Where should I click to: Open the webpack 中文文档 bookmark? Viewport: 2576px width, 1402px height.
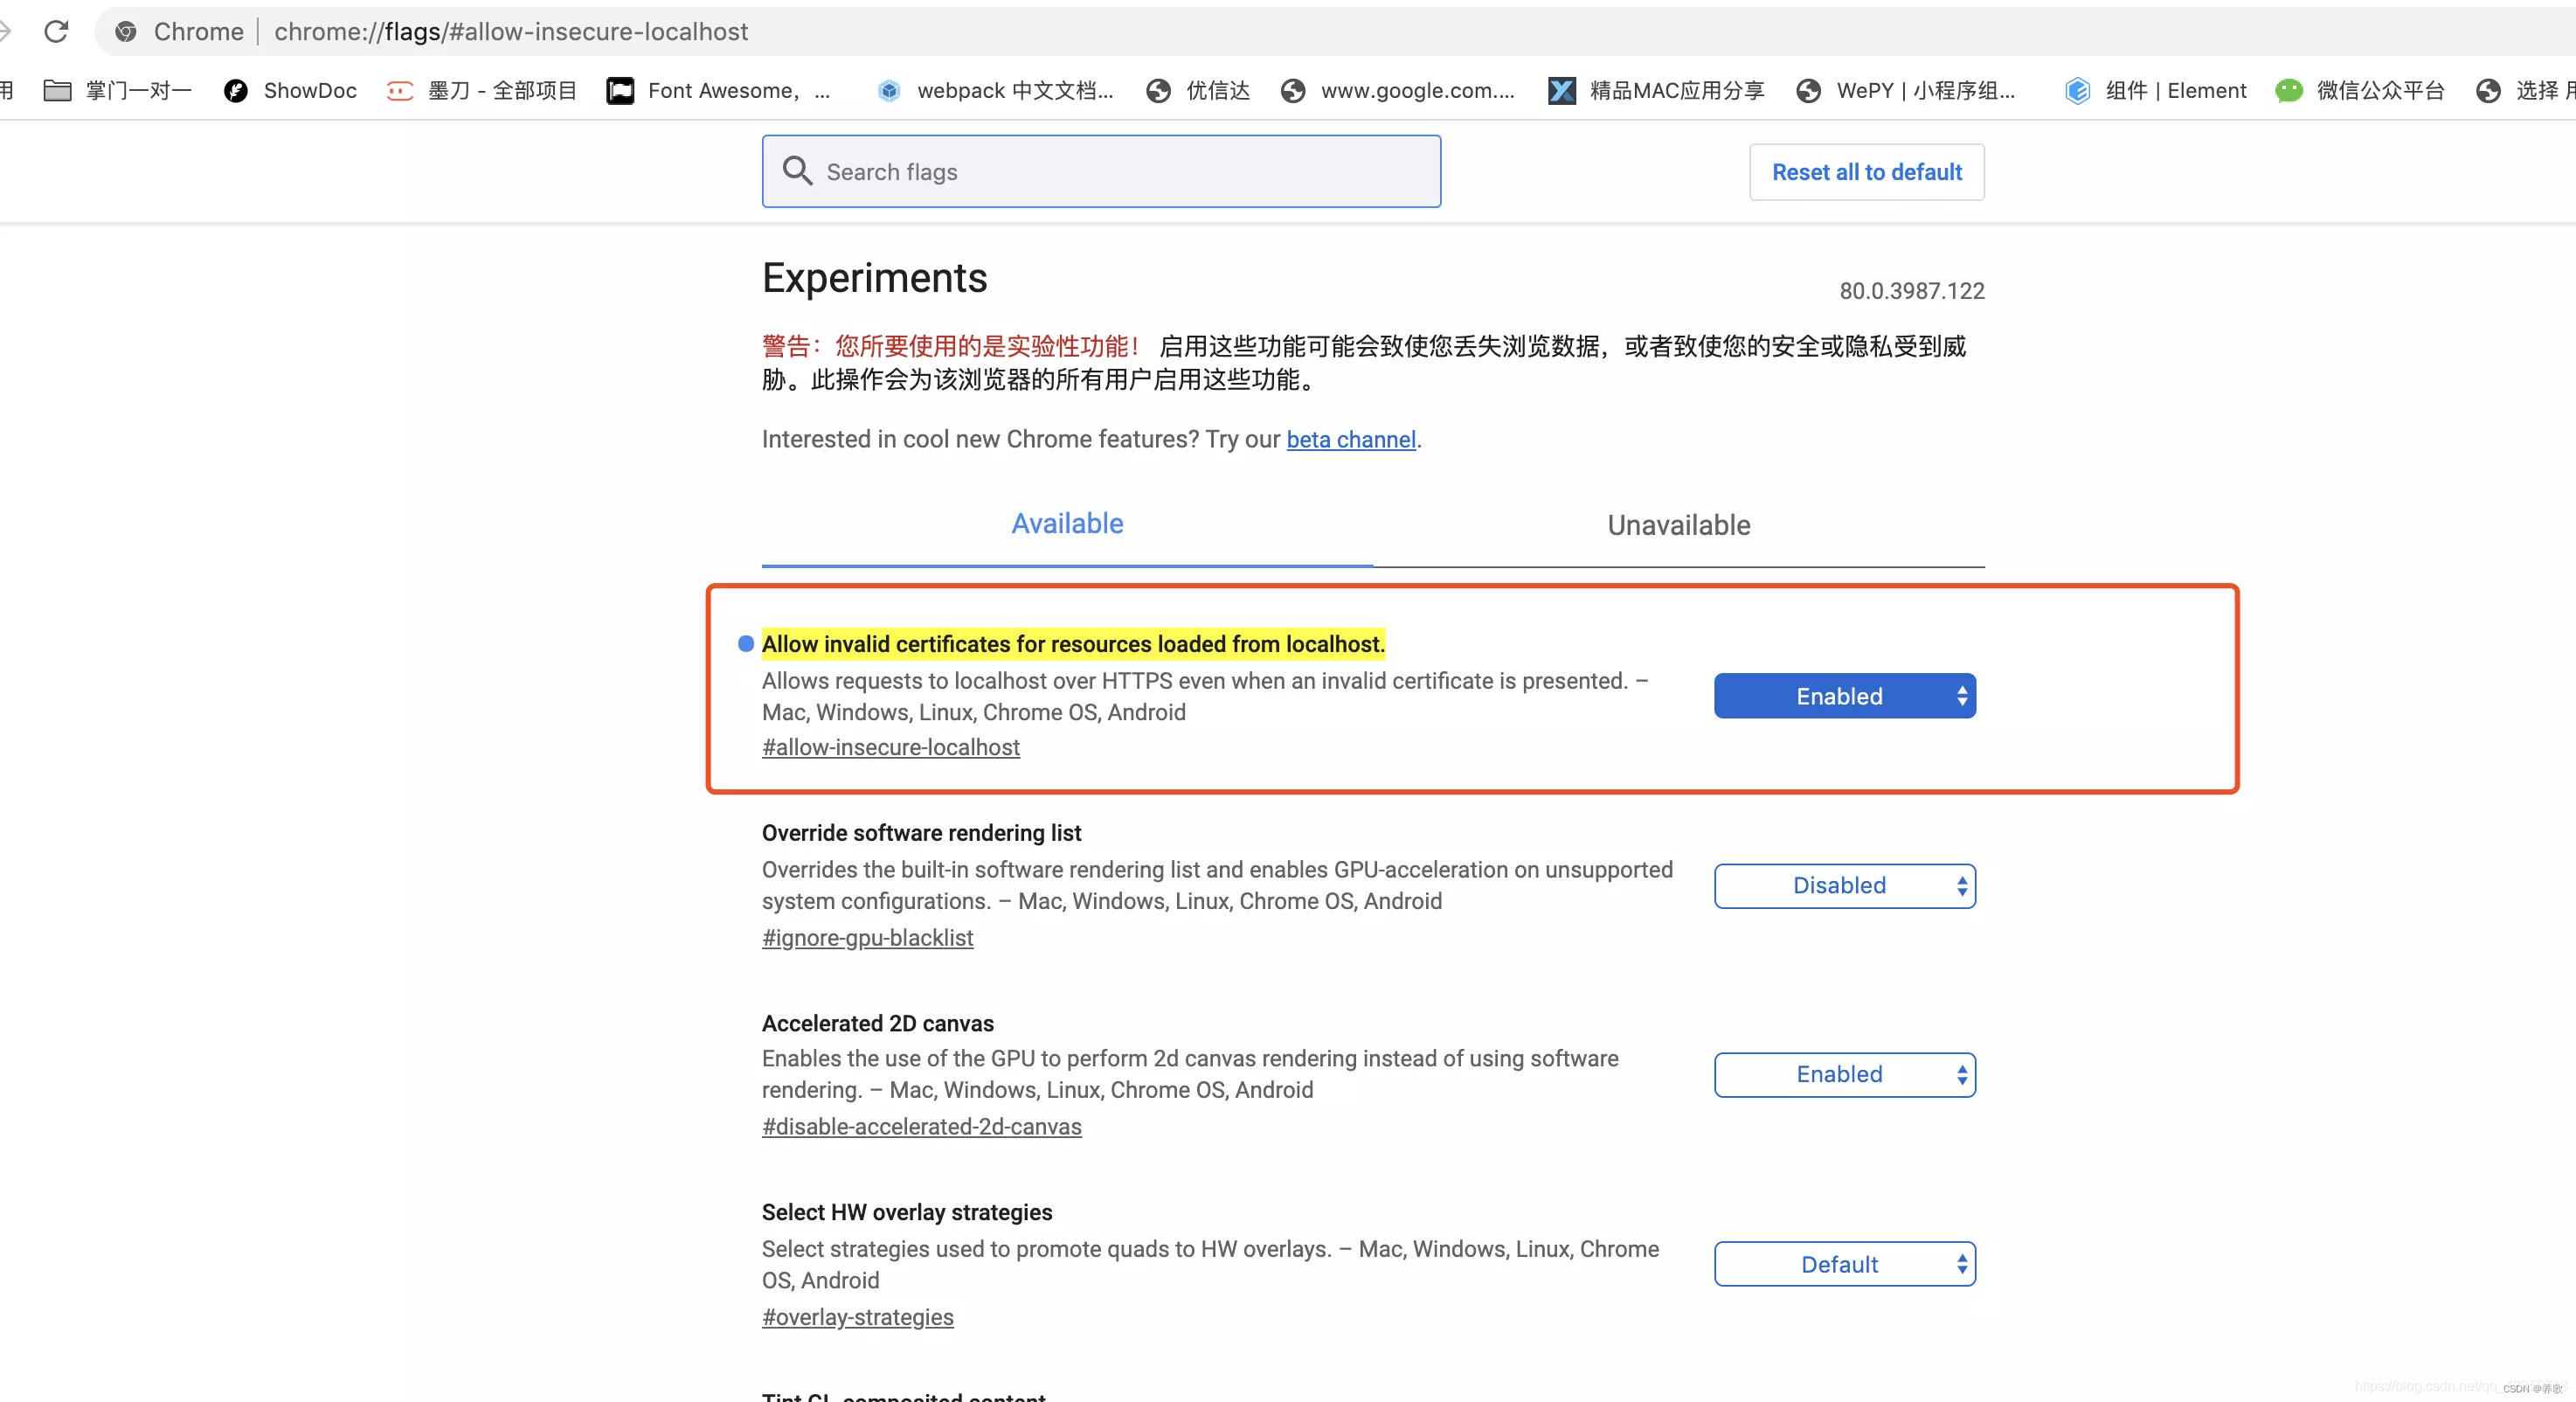[994, 90]
